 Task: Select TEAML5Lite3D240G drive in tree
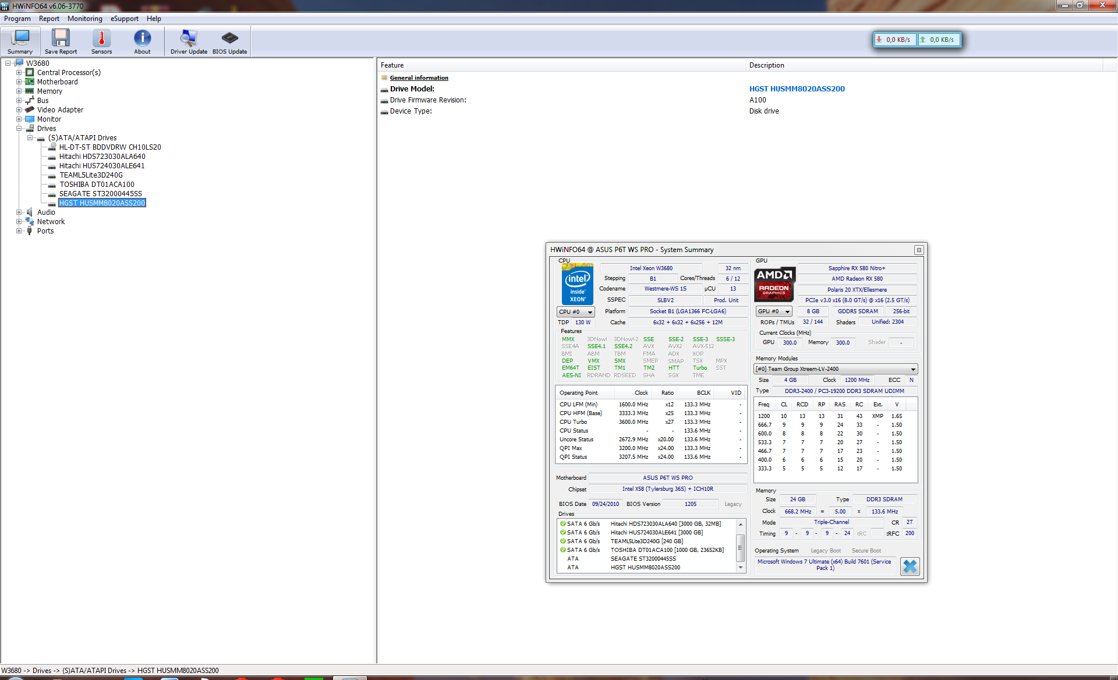[91, 175]
